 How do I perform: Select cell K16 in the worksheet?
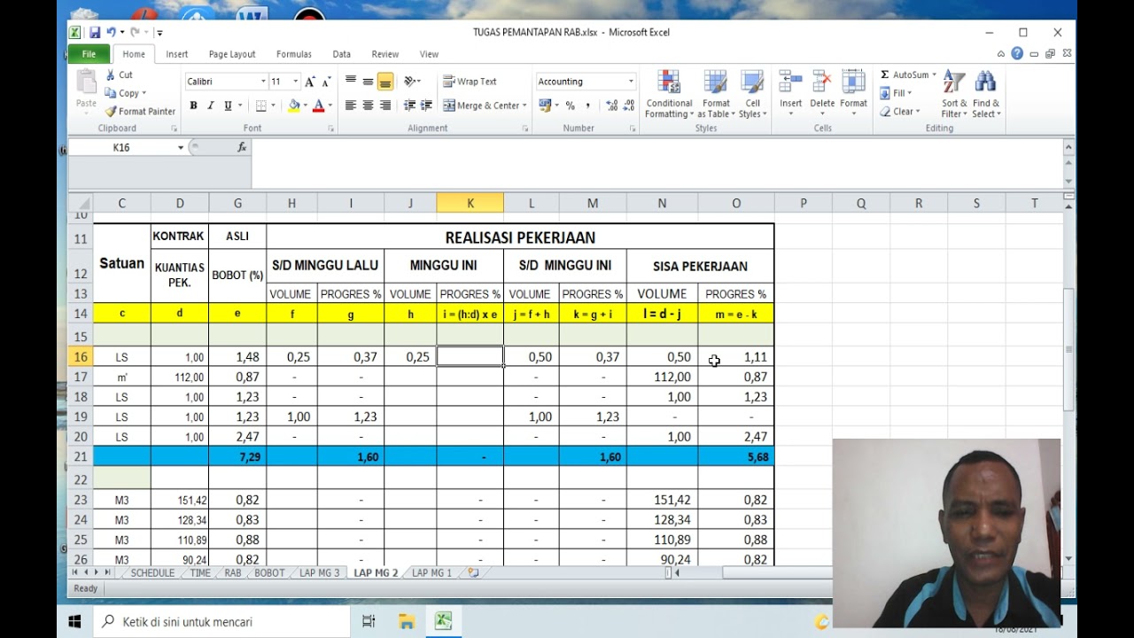(470, 357)
